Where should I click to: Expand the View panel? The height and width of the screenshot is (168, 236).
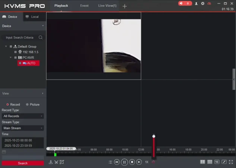pos(23,93)
